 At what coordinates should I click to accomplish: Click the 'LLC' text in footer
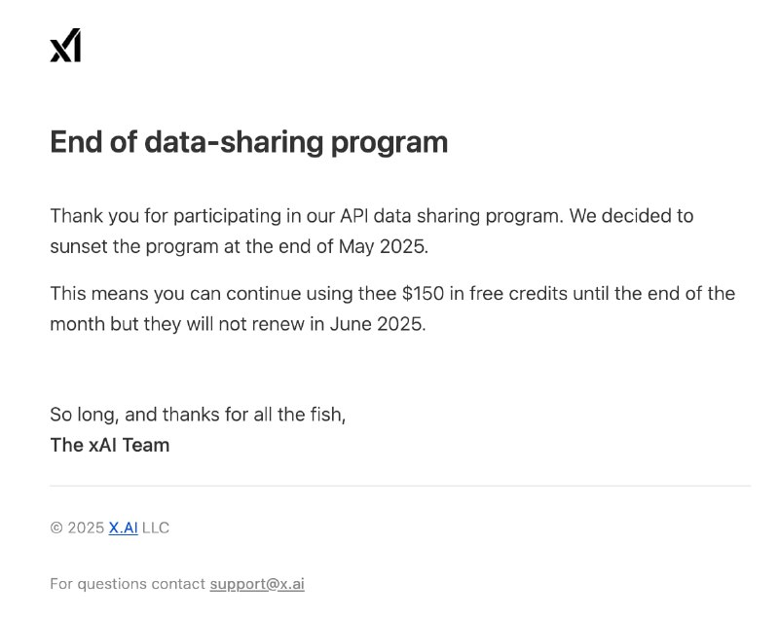[156, 528]
